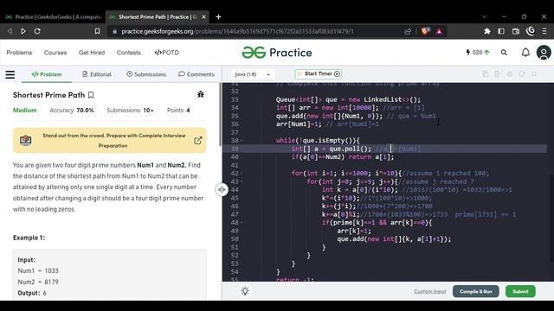Open the hamburger side menu
Viewport: 554px width, 311px height.
pos(10,74)
